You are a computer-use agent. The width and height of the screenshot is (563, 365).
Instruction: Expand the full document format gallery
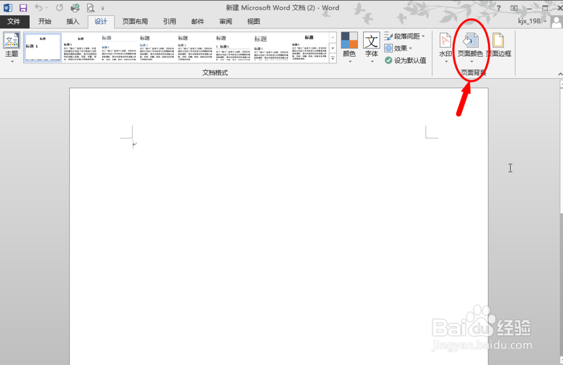[x=333, y=58]
